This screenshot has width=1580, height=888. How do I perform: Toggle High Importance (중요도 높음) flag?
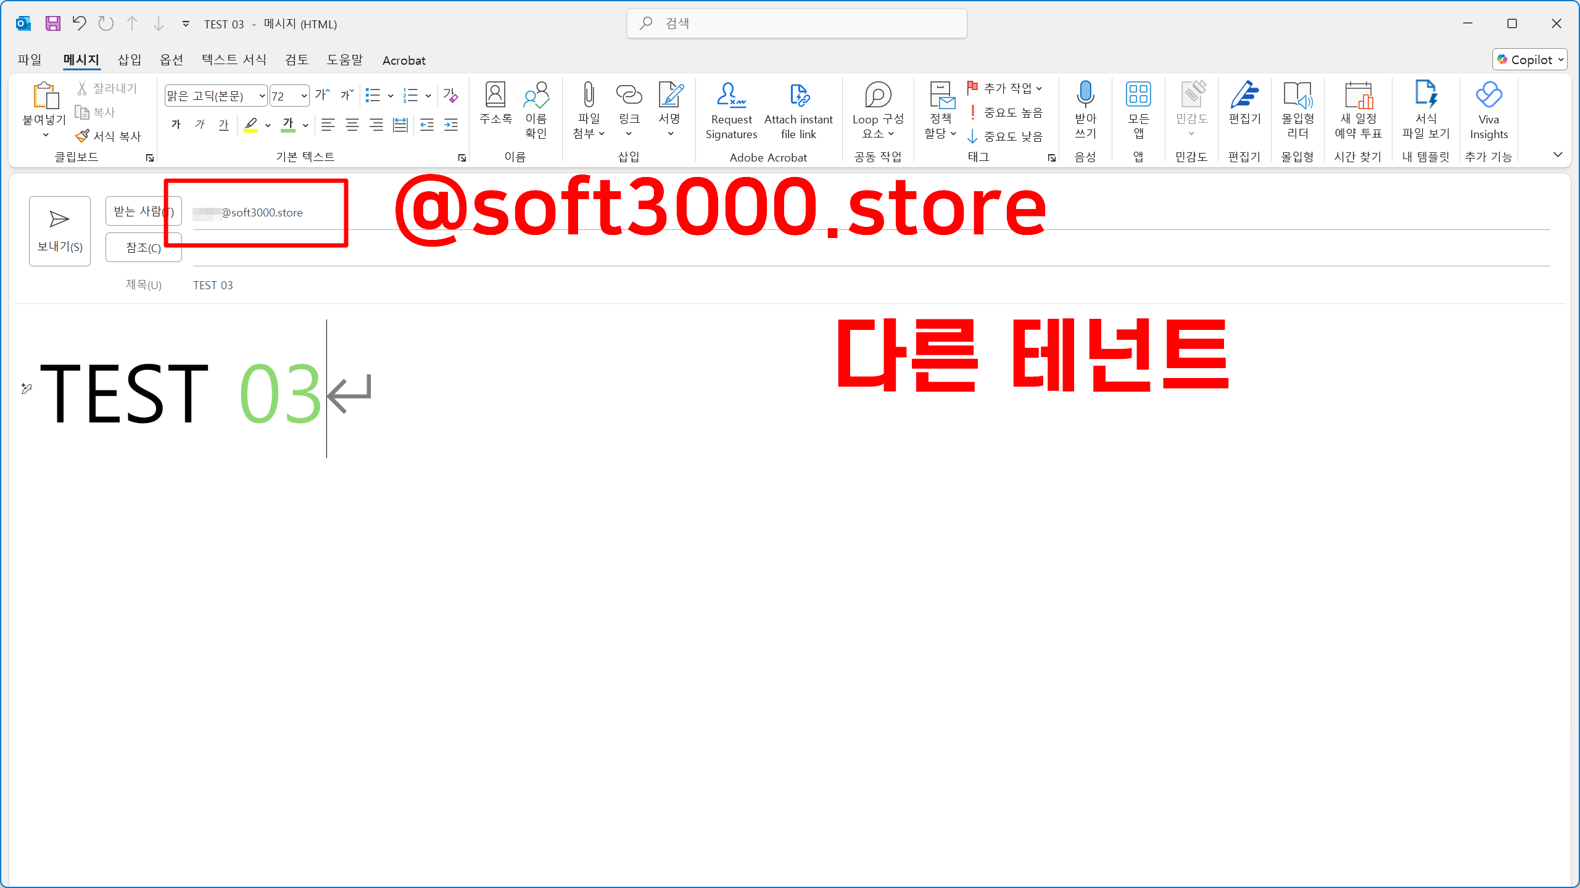click(1005, 112)
